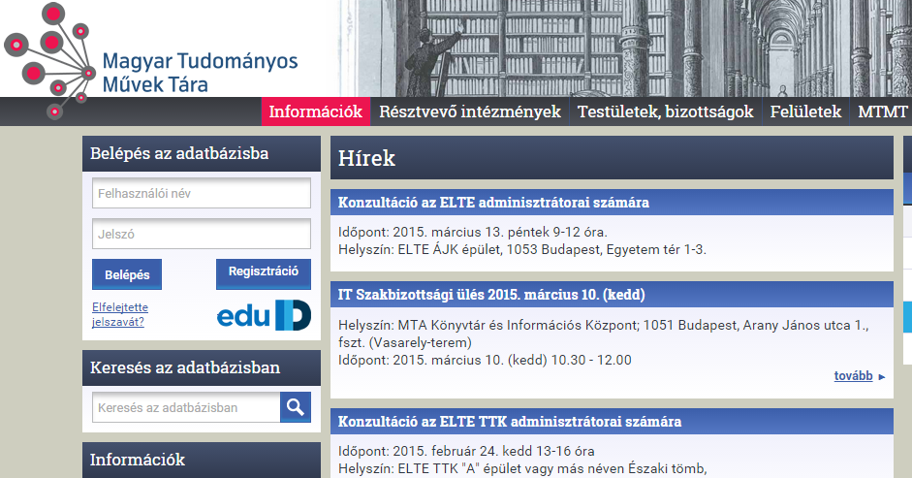This screenshot has height=478, width=912.
Task: Click the Információk sidebar panel header
Action: pos(202,460)
